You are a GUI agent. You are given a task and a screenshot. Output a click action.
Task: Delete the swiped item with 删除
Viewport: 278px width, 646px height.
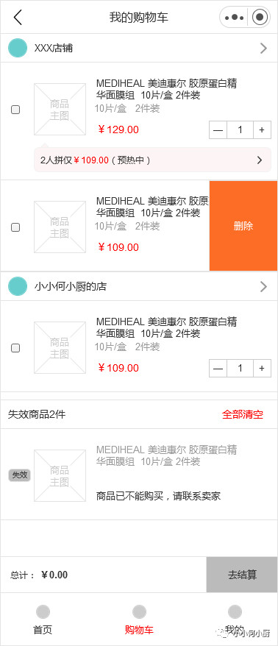point(243,226)
